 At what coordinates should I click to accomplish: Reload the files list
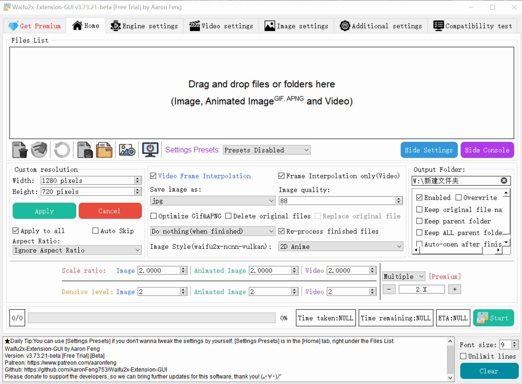pyautogui.click(x=62, y=150)
